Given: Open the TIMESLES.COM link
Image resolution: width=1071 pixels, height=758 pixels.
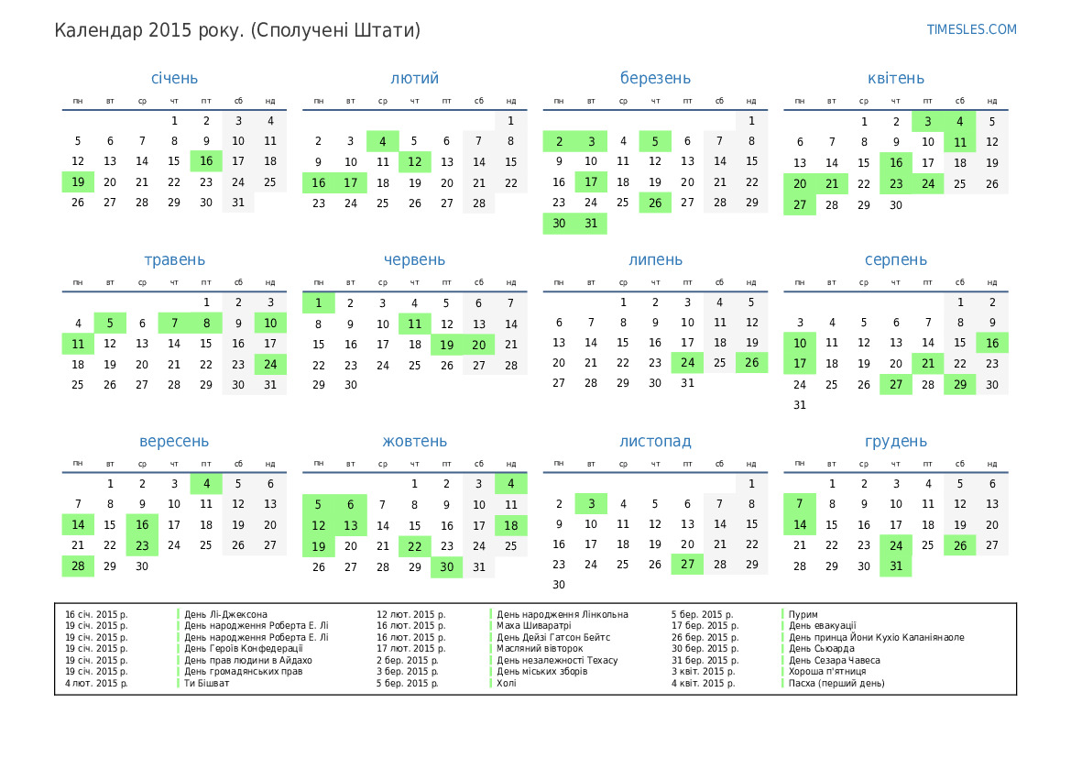Looking at the screenshot, I should 971,29.
